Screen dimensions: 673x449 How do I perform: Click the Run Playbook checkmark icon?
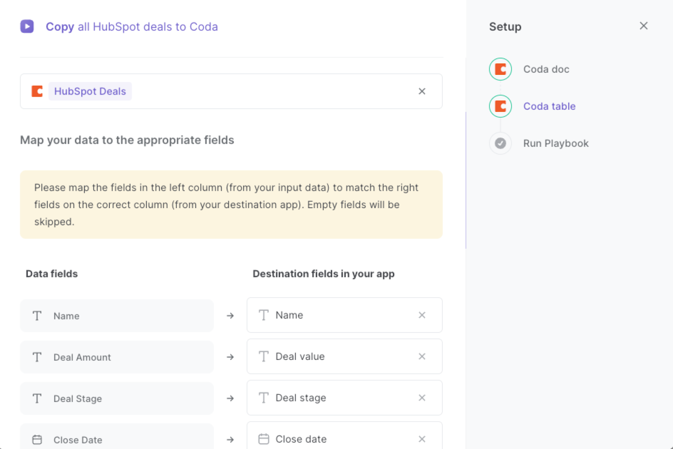(x=500, y=143)
